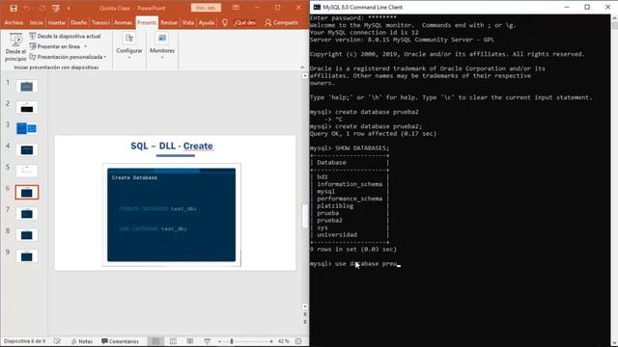Save the presentation using the quick access icon

[x=14, y=8]
